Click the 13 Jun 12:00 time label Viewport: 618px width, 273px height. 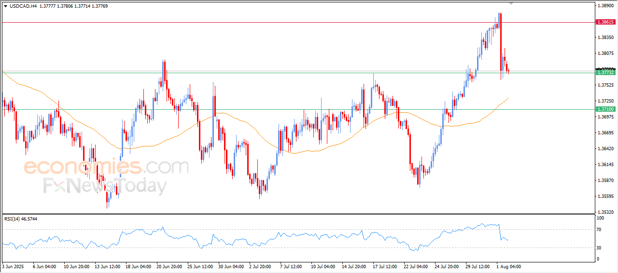(108, 266)
